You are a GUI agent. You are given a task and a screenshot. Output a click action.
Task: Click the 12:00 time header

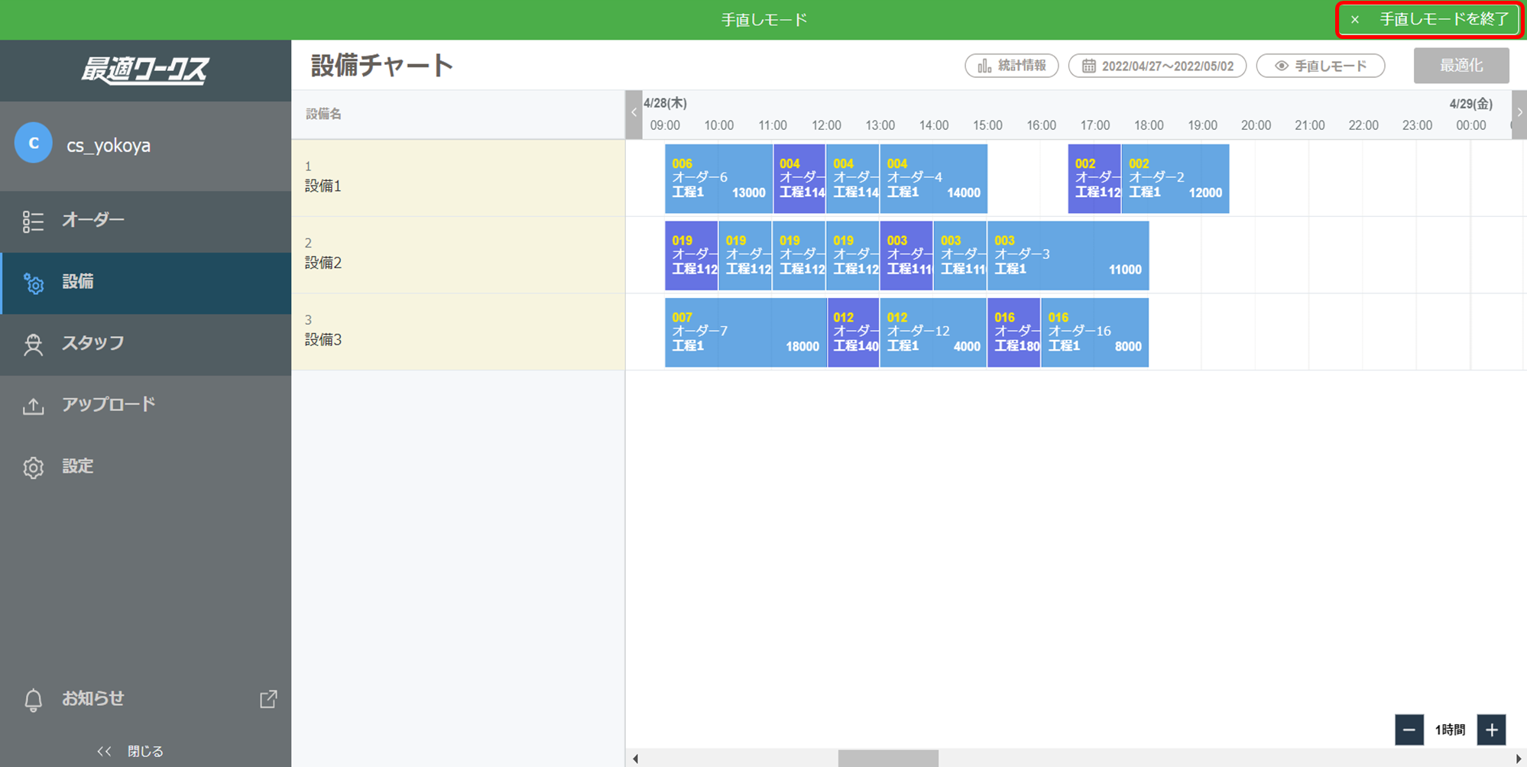tap(826, 125)
